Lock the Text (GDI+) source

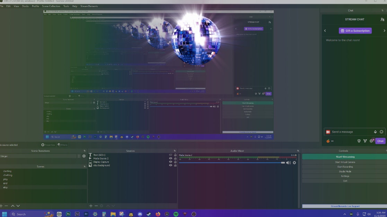176,155
